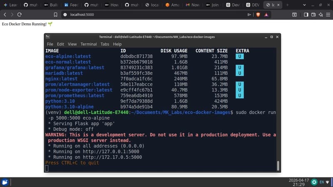Viewport: 333px width, 187px height.
Task: Click the prom/alertmanager:latest image name
Action: (77, 84)
